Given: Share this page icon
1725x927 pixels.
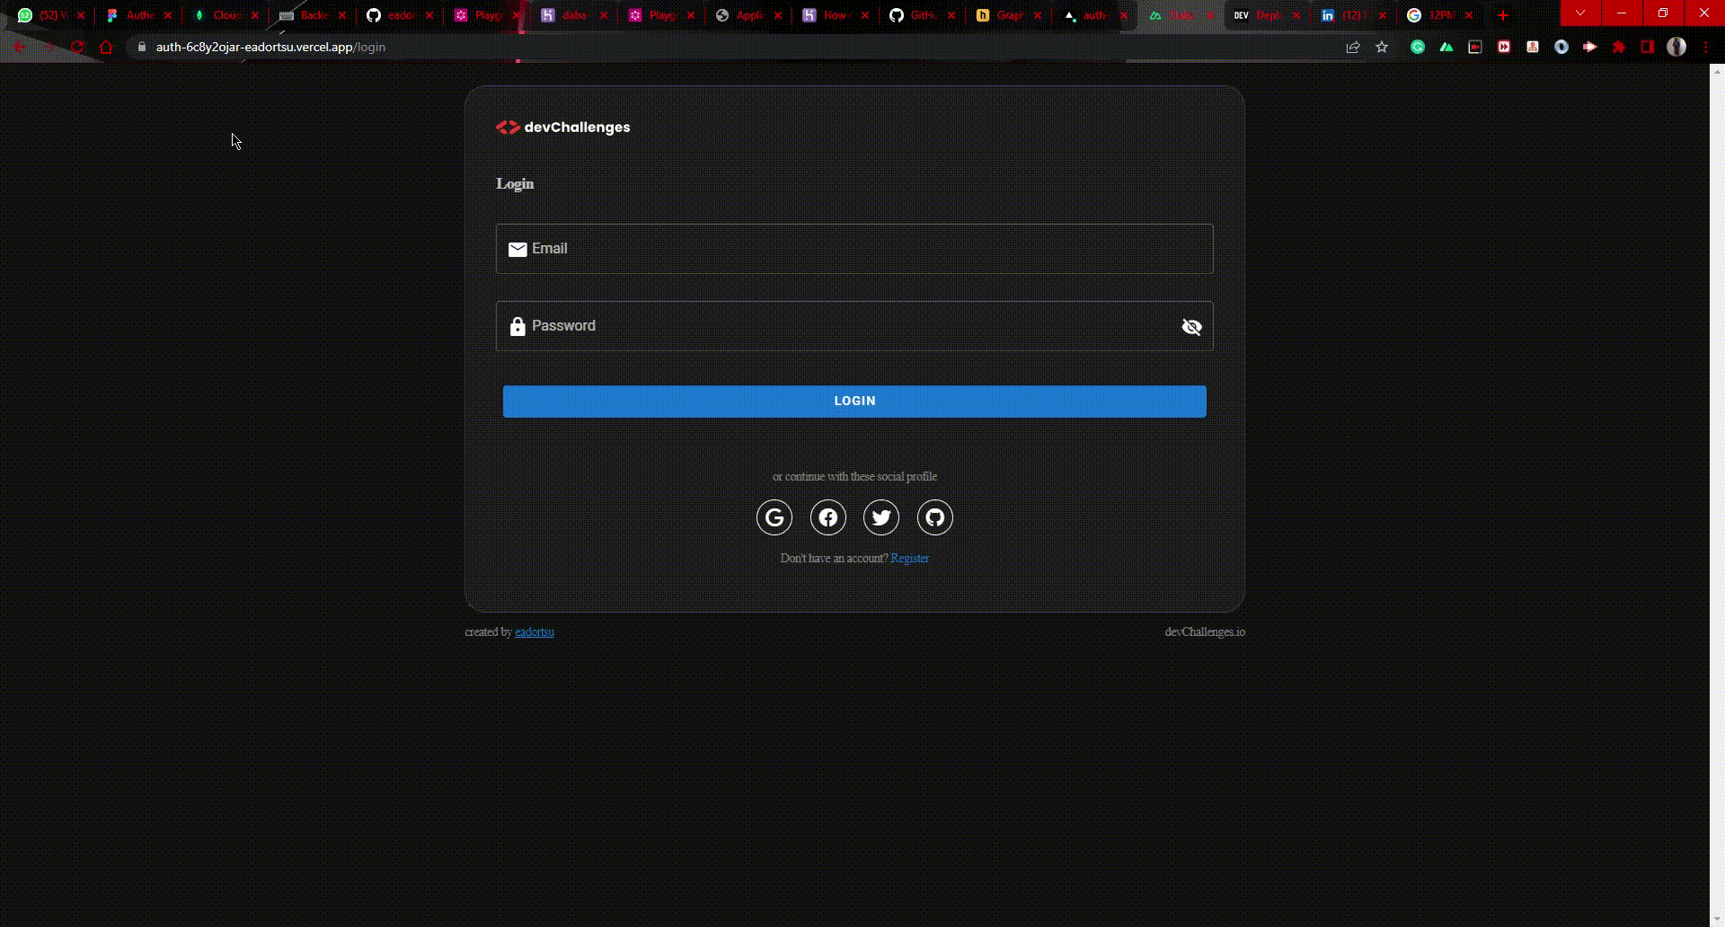Looking at the screenshot, I should (x=1353, y=47).
